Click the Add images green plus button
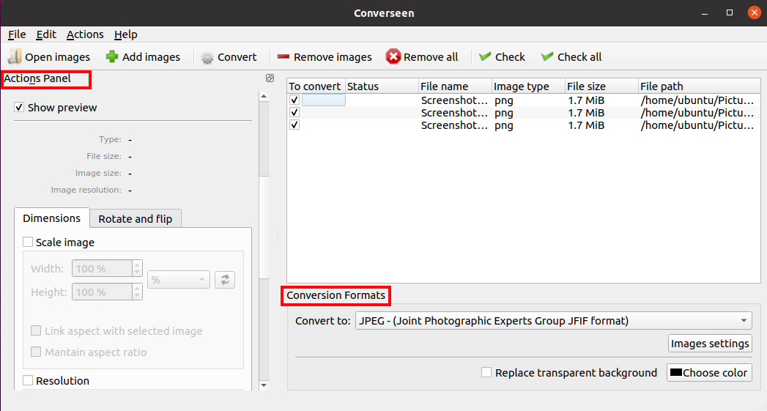Screen dimensions: 767x411 (143, 57)
